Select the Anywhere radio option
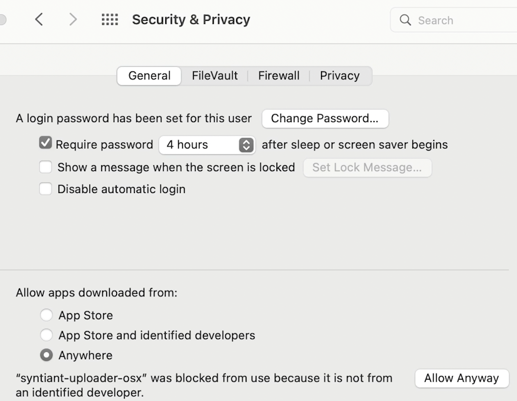517x401 pixels. point(46,355)
